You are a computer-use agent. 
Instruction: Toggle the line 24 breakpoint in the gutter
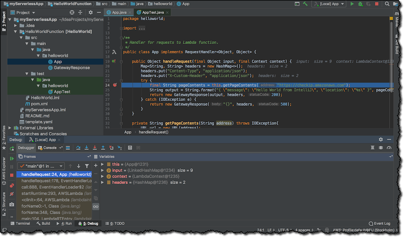coord(114,85)
